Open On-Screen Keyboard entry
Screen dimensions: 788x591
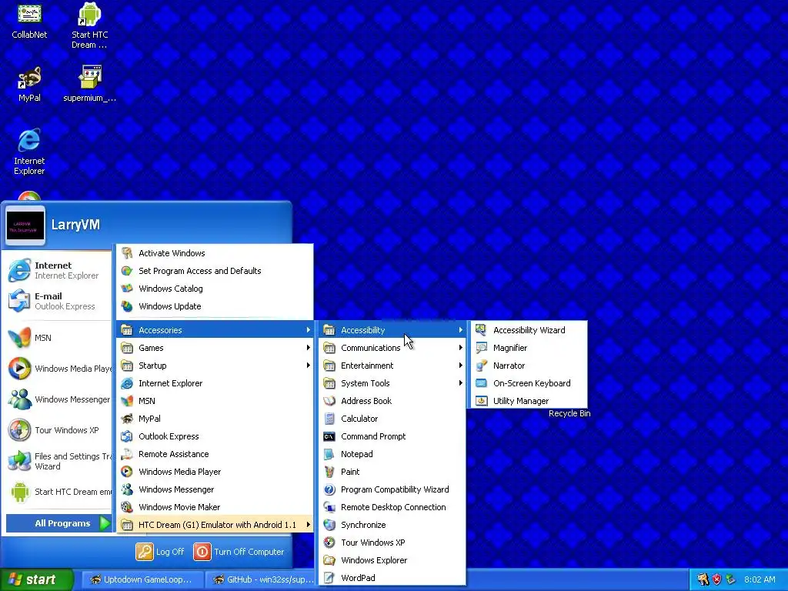[526, 383]
